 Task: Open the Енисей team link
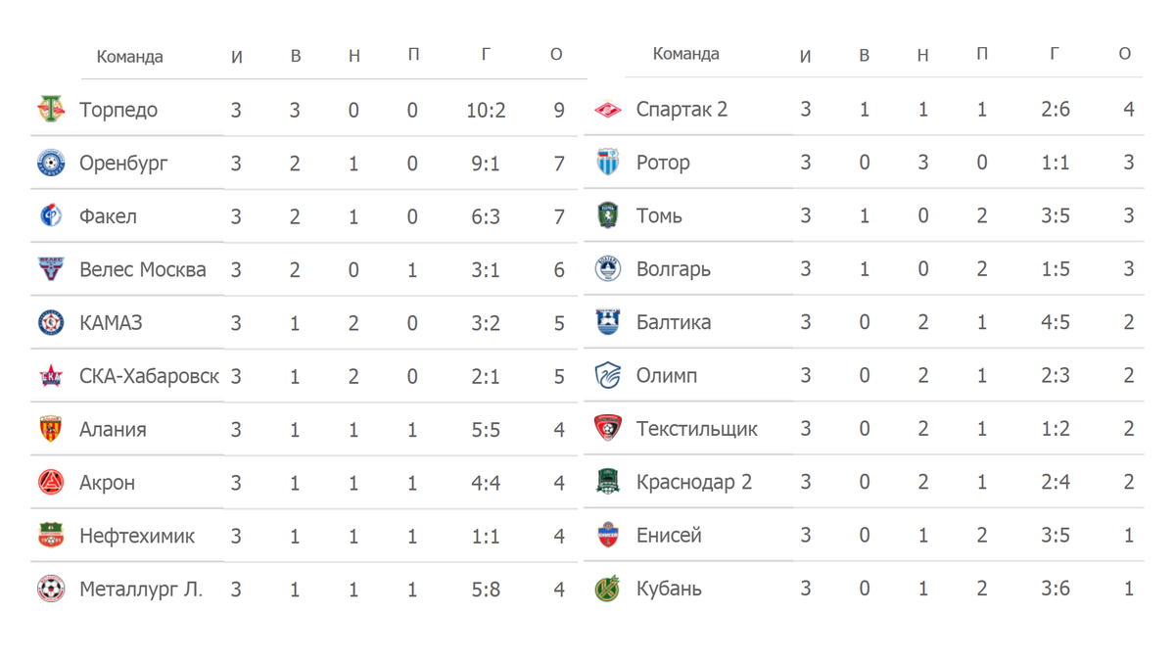click(x=669, y=536)
